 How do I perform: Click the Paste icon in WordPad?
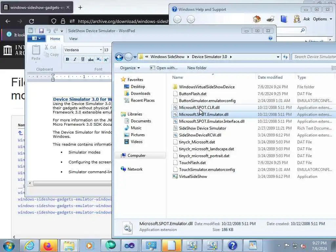pos(36,50)
